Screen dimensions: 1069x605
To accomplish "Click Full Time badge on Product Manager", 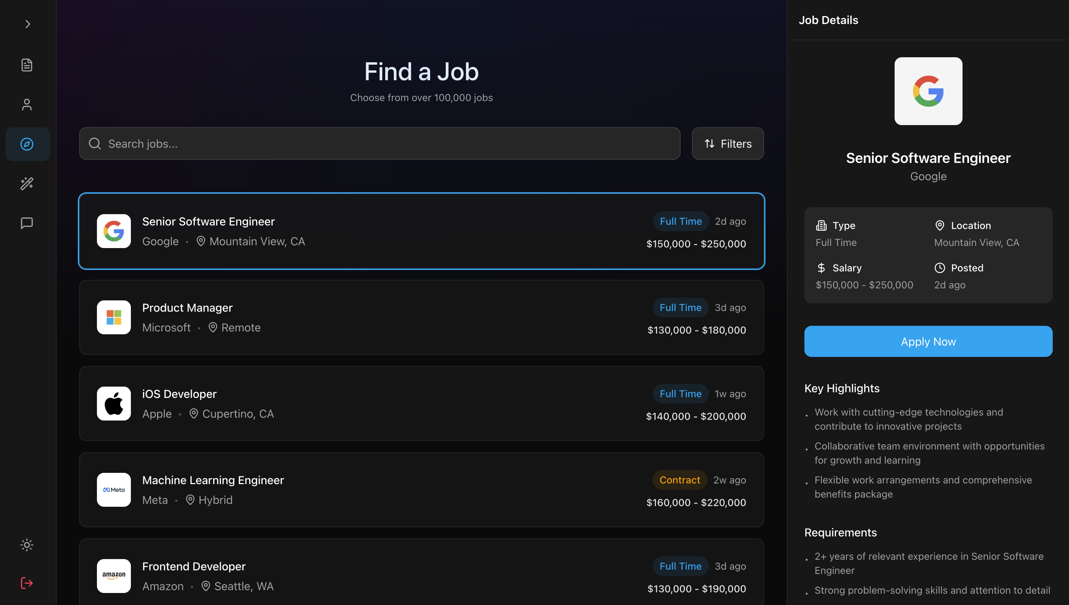I will (681, 307).
